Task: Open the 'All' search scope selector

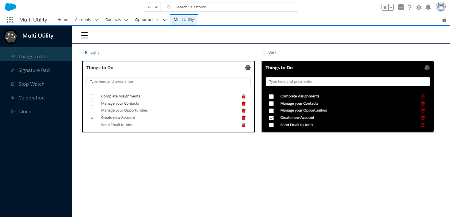Action: pos(152,7)
